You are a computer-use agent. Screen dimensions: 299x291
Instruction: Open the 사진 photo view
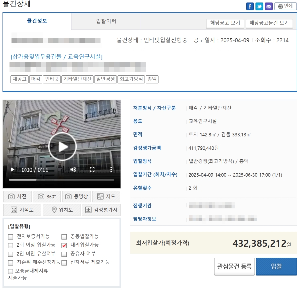[x=17, y=196]
